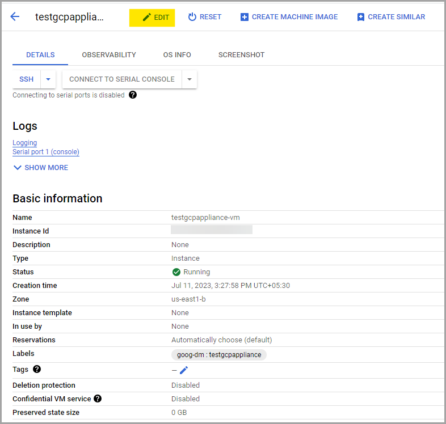Click the Logs section heading

(25, 126)
